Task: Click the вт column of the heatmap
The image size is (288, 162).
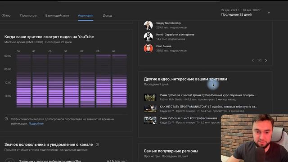Action: pyautogui.click(x=40, y=81)
